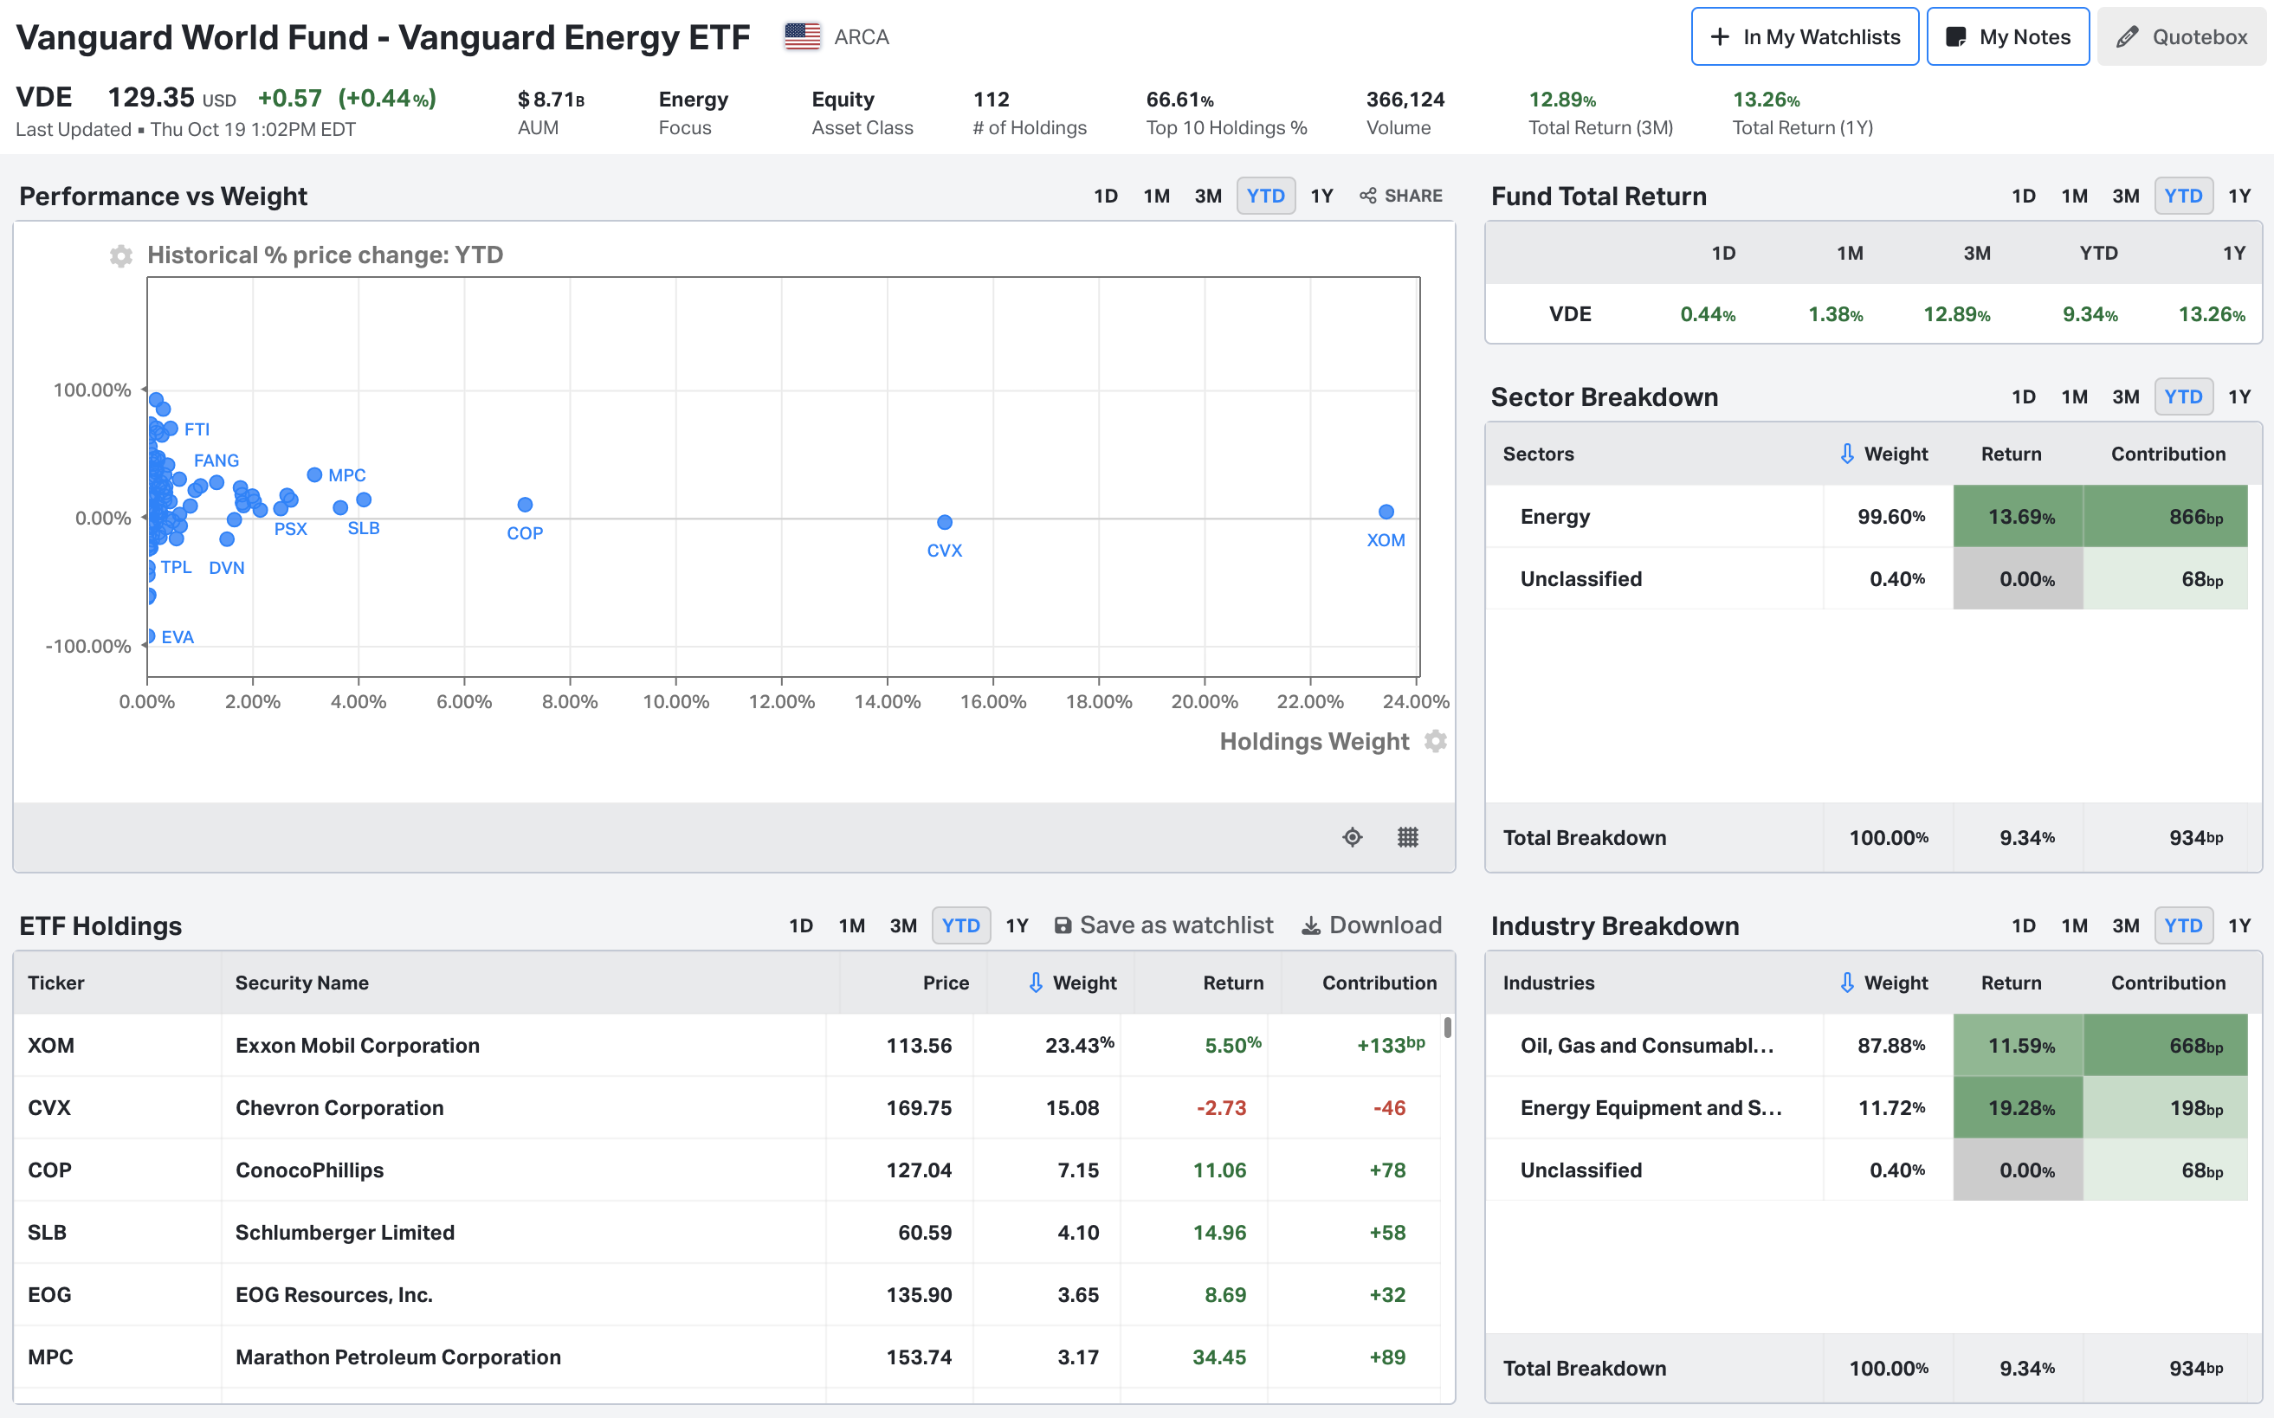Image resolution: width=2274 pixels, height=1418 pixels.
Task: Open the ConocoPhillips holding
Action: pyautogui.click(x=727, y=1170)
